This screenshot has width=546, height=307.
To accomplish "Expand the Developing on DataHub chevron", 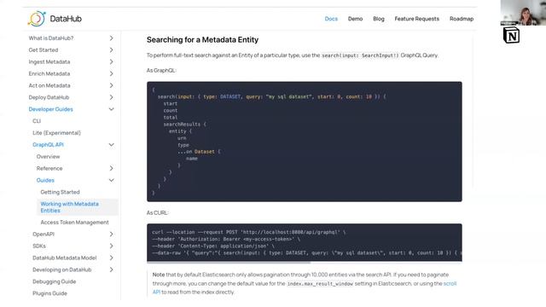I will click(x=111, y=269).
